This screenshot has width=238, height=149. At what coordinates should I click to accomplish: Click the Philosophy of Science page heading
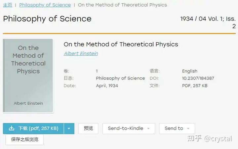47,19
